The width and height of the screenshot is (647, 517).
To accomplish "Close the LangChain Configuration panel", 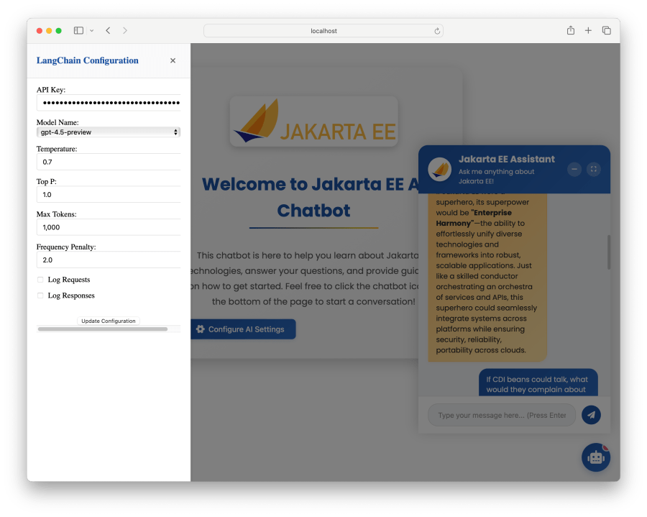I will click(173, 60).
